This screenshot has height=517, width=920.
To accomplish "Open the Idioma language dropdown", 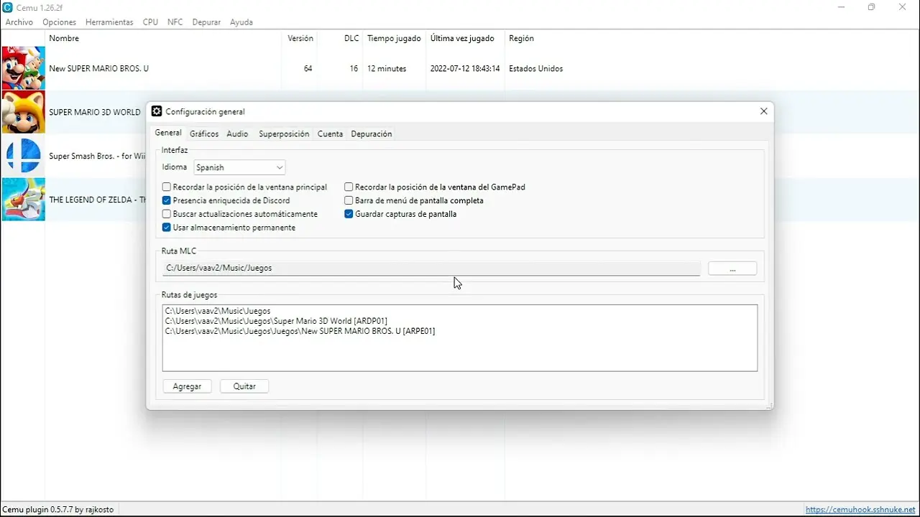I will click(x=239, y=167).
